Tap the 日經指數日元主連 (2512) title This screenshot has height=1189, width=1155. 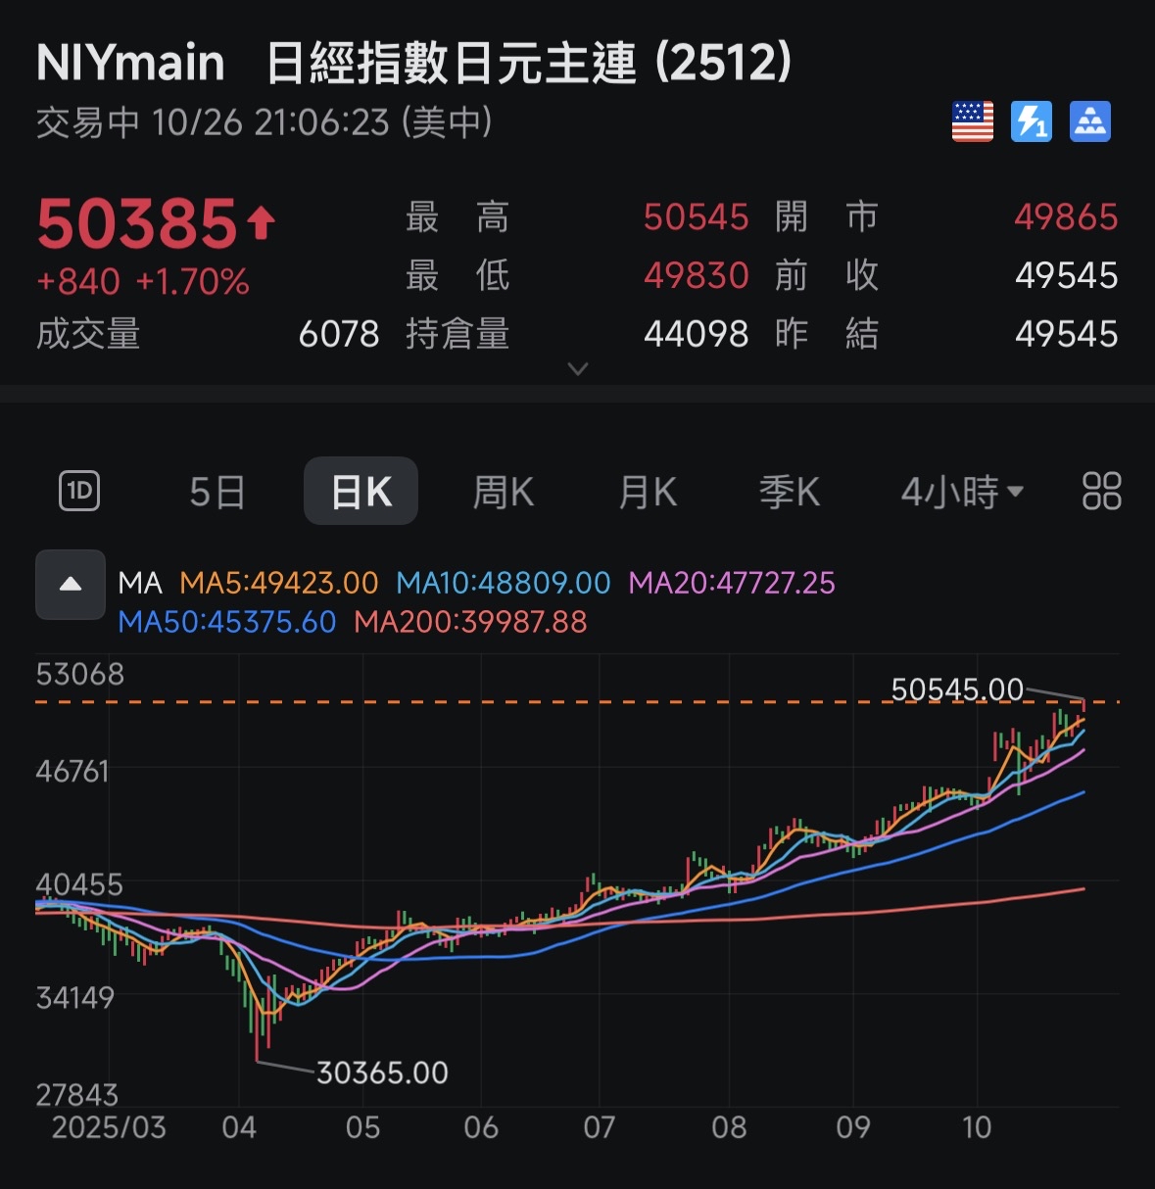[x=529, y=63]
